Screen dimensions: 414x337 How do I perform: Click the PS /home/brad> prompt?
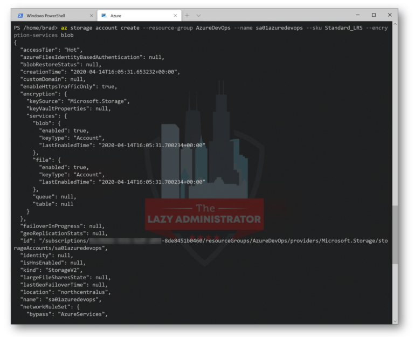tap(36, 27)
